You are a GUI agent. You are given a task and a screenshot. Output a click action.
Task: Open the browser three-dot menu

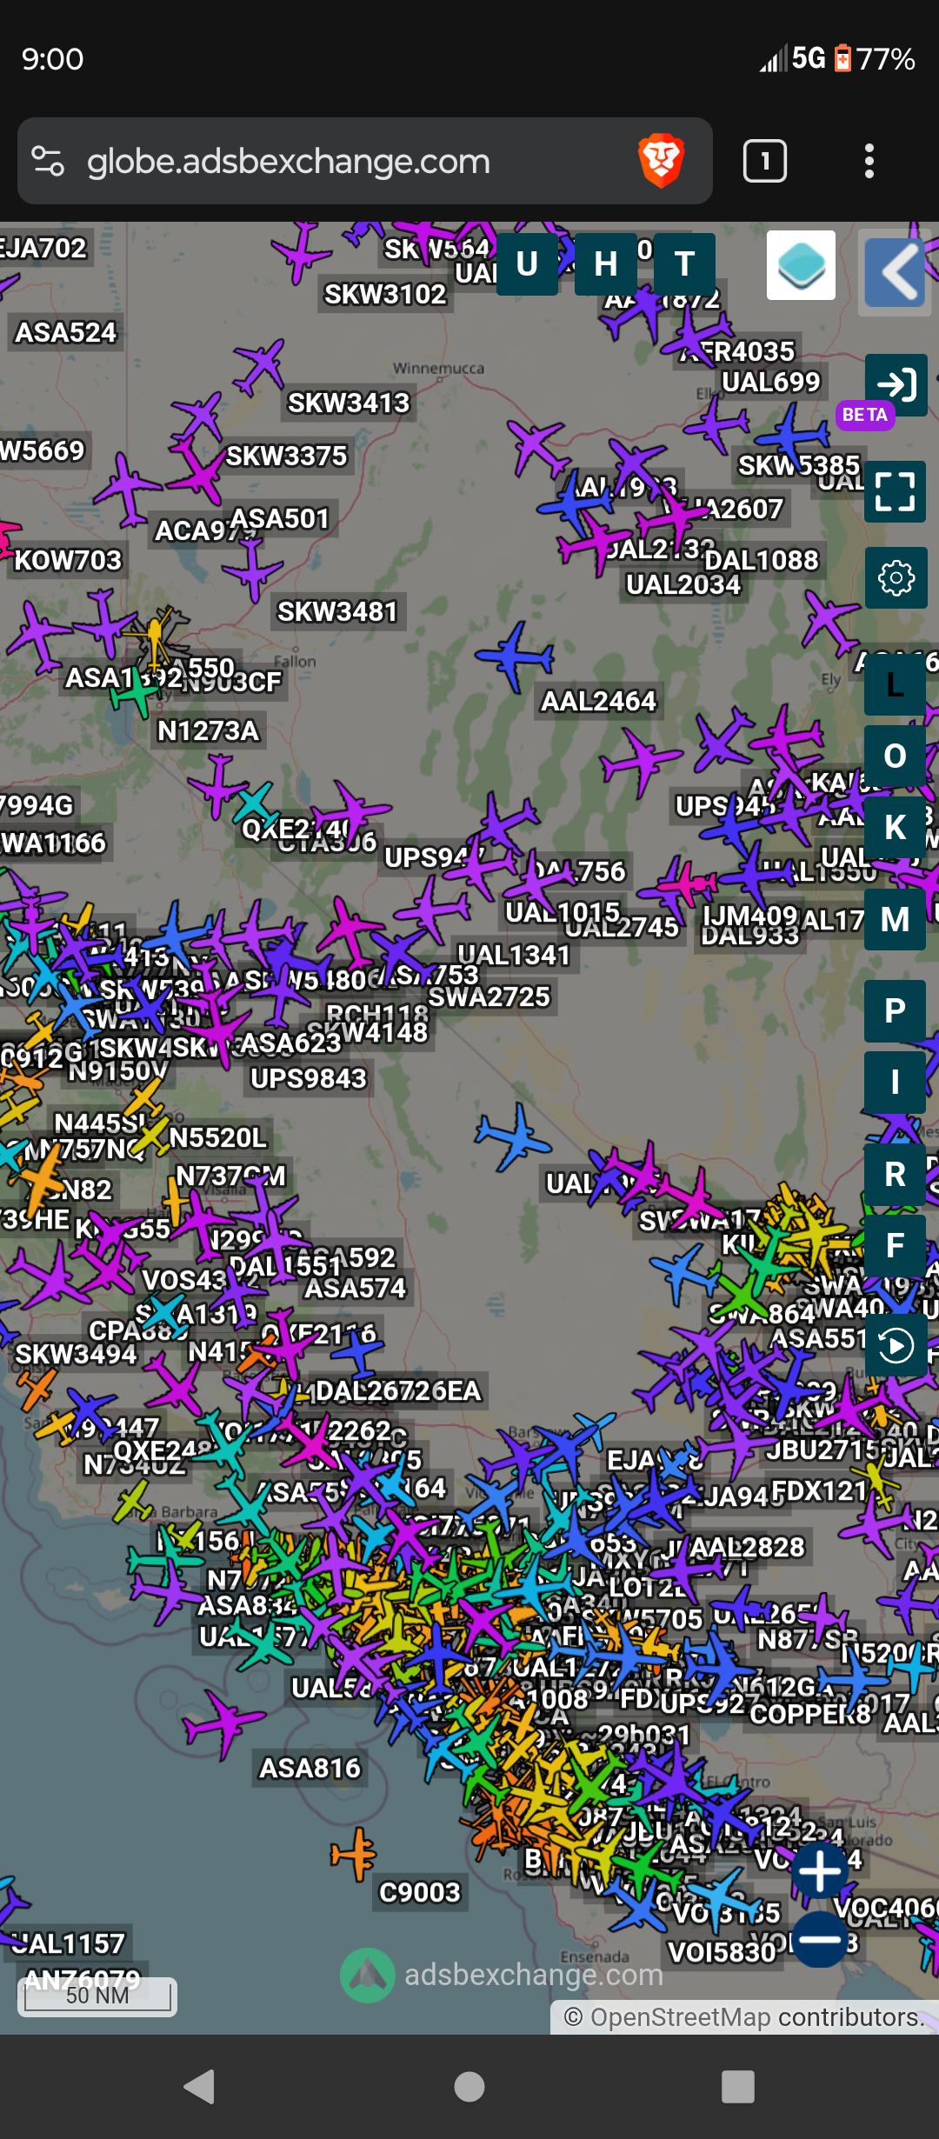[869, 161]
